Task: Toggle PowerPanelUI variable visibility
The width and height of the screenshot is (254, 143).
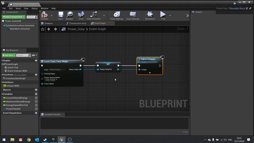Action: [x=36, y=109]
